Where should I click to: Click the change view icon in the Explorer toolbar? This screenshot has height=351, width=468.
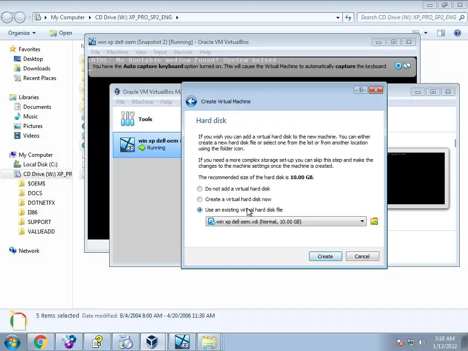[416, 32]
